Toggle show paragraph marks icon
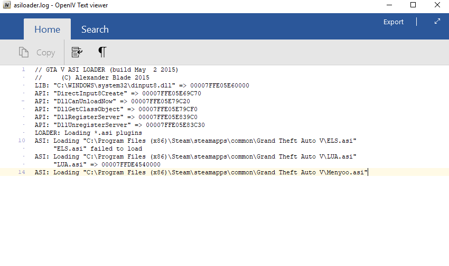This screenshot has width=449, height=266. (x=102, y=52)
